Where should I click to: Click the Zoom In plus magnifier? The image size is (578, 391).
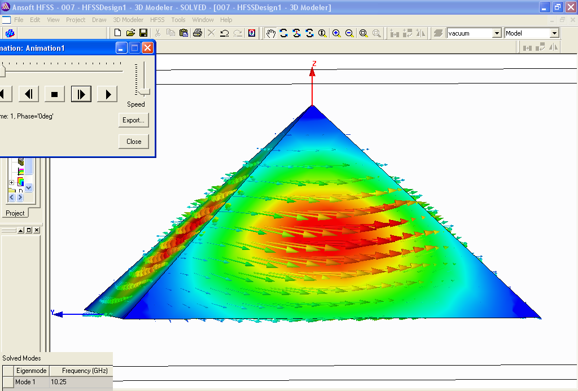[336, 33]
